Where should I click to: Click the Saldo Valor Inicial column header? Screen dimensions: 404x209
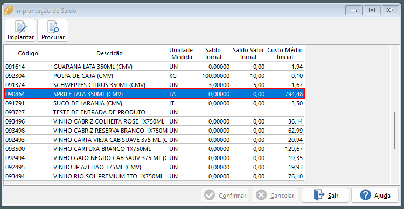click(x=248, y=53)
